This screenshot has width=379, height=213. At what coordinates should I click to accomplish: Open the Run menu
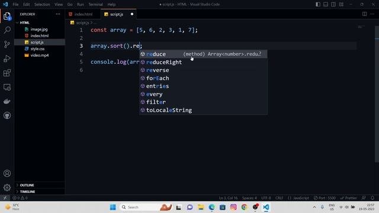click(81, 4)
